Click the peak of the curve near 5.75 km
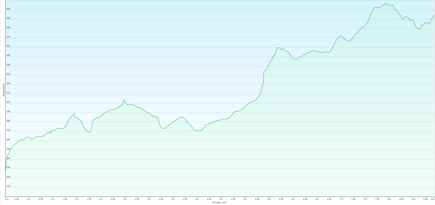 pos(278,48)
